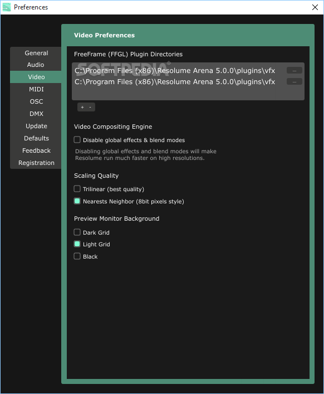
Task: Browse for first plugin directory path
Action: (294, 71)
